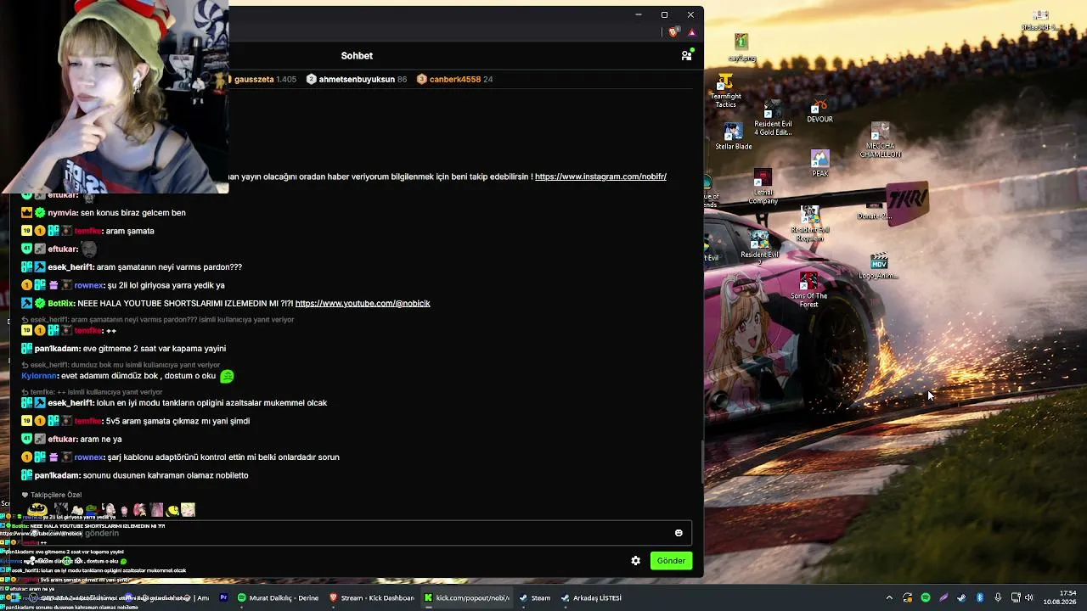1087x611 pixels.
Task: Switch to Spotify Murat Dalkılıç taskbar window
Action: [x=279, y=597]
